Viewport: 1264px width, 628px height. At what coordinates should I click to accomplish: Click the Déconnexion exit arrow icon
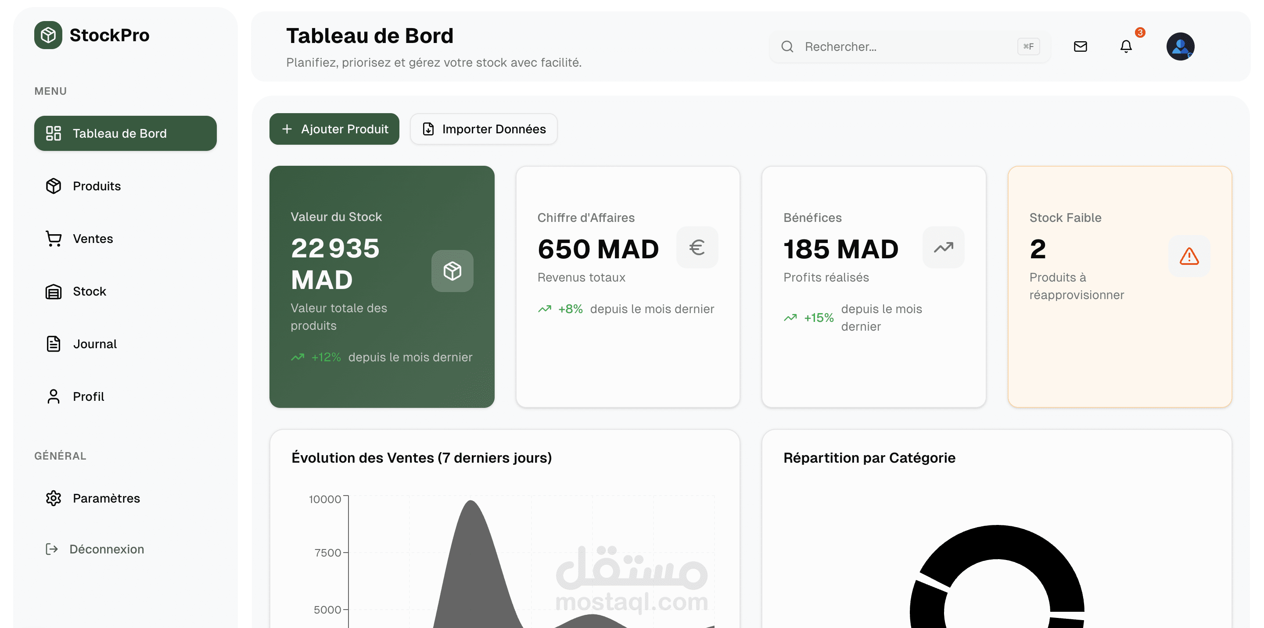51,549
